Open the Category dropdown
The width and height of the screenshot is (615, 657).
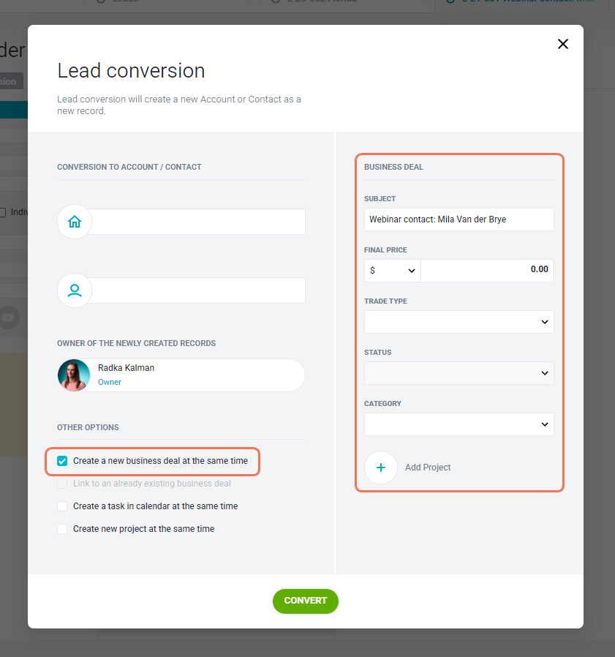coord(459,424)
